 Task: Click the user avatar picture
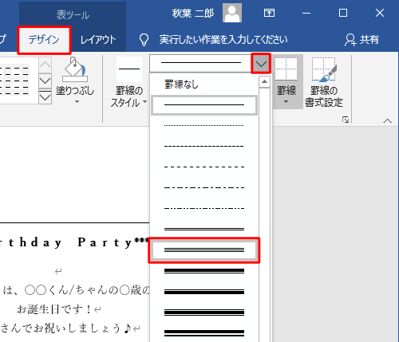click(x=232, y=13)
